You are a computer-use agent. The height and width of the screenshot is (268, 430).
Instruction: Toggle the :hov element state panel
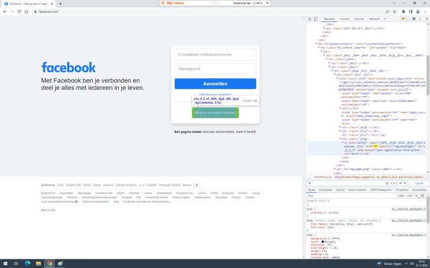click(401, 196)
